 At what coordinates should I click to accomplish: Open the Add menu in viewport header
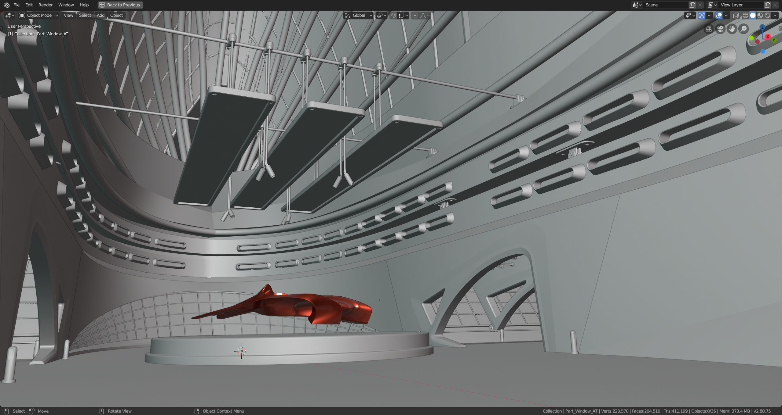(100, 15)
